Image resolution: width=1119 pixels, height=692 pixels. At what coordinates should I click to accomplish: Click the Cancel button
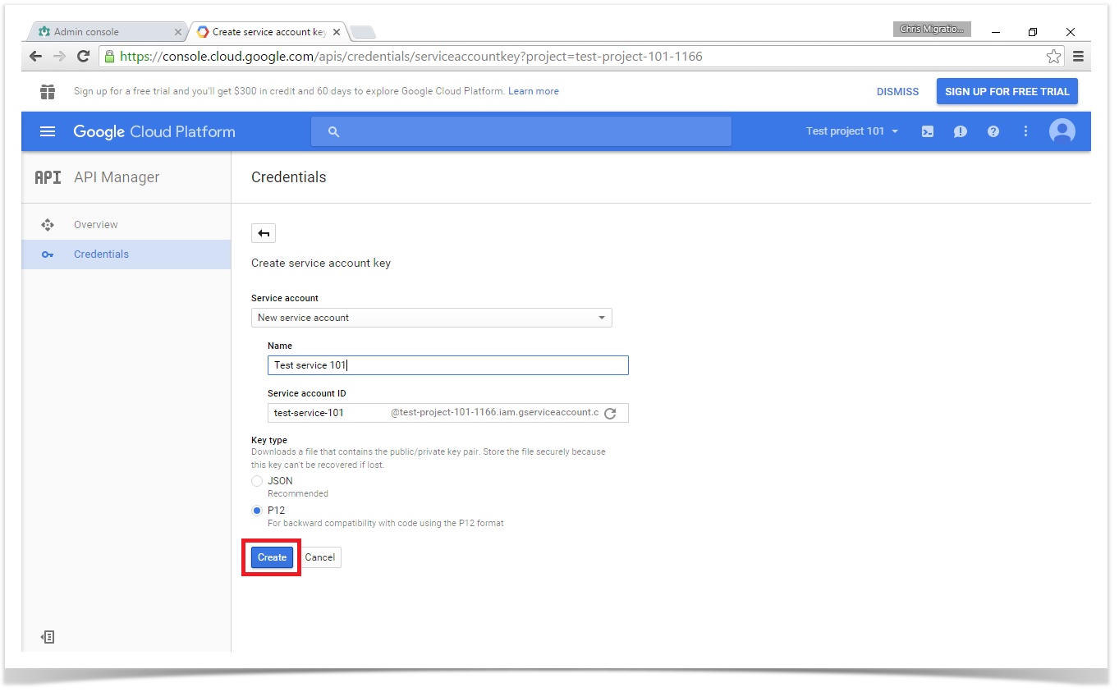(320, 557)
